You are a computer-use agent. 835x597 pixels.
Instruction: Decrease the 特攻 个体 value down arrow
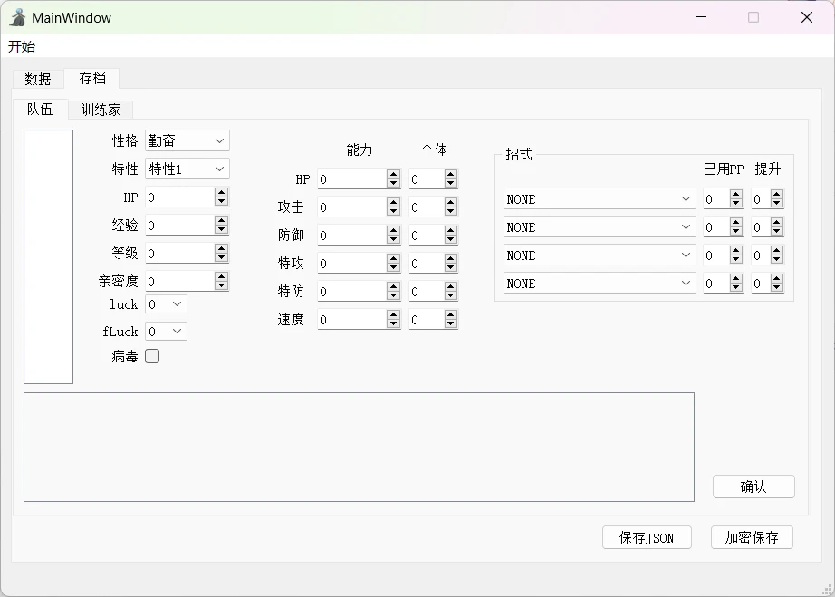[x=451, y=268]
